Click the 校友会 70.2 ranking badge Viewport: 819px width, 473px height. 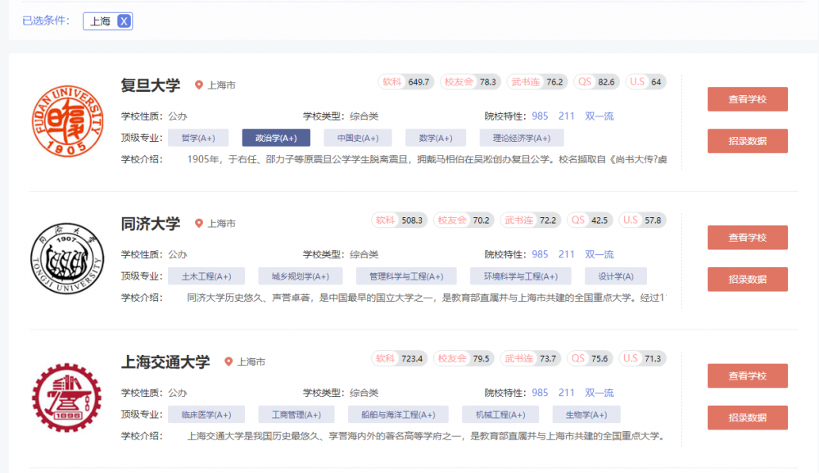point(464,221)
